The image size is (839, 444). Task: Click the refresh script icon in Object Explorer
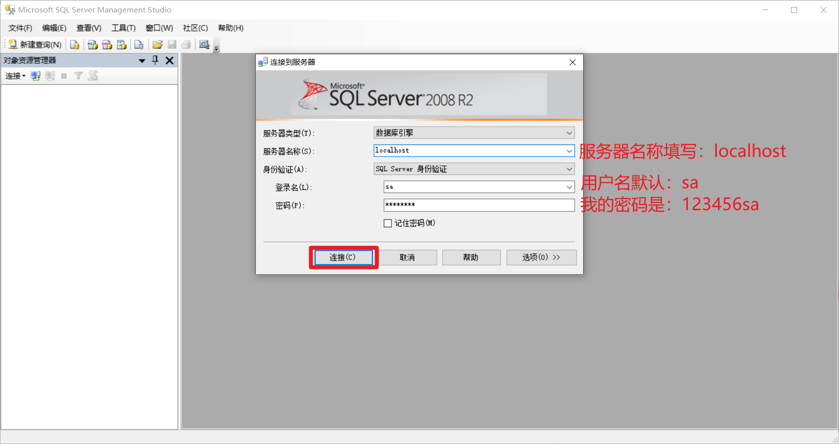coord(93,76)
